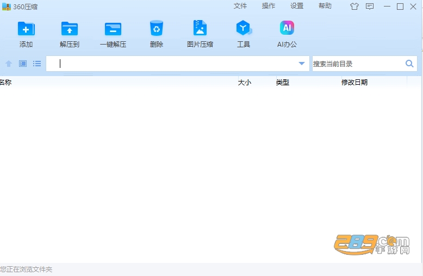Viewport: 423px width, 276px height.
Task: Launch the AI办公 feature
Action: (x=287, y=28)
